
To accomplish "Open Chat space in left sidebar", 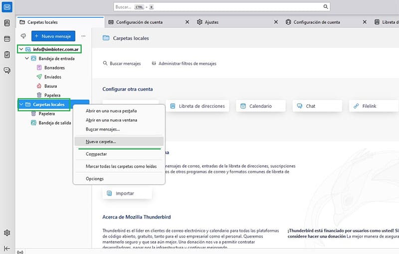I will click(7, 70).
